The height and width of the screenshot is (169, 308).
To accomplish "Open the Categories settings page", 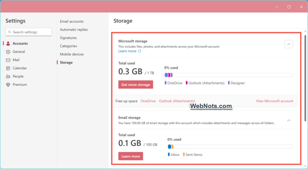I will (68, 46).
